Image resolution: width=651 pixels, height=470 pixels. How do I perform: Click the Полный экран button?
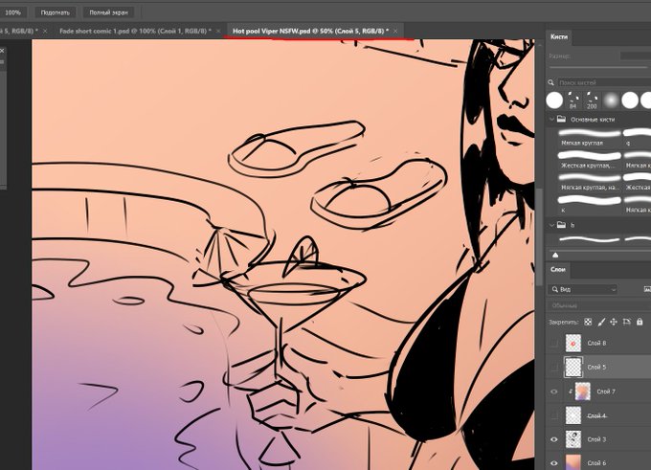click(x=108, y=12)
